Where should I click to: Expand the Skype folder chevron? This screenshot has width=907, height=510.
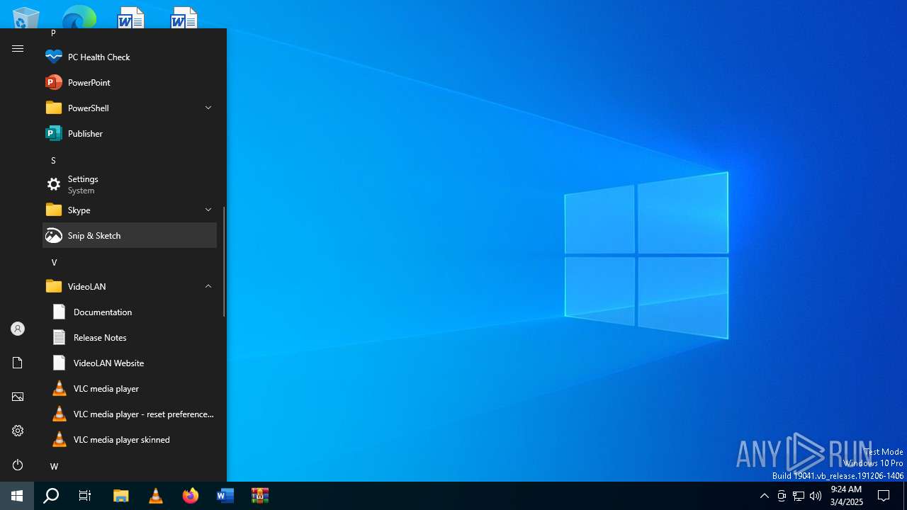click(x=208, y=210)
